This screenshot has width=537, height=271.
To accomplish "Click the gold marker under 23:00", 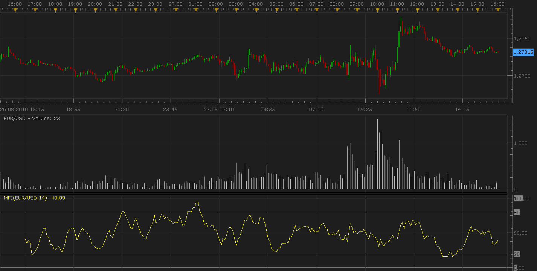I will click(x=156, y=10).
